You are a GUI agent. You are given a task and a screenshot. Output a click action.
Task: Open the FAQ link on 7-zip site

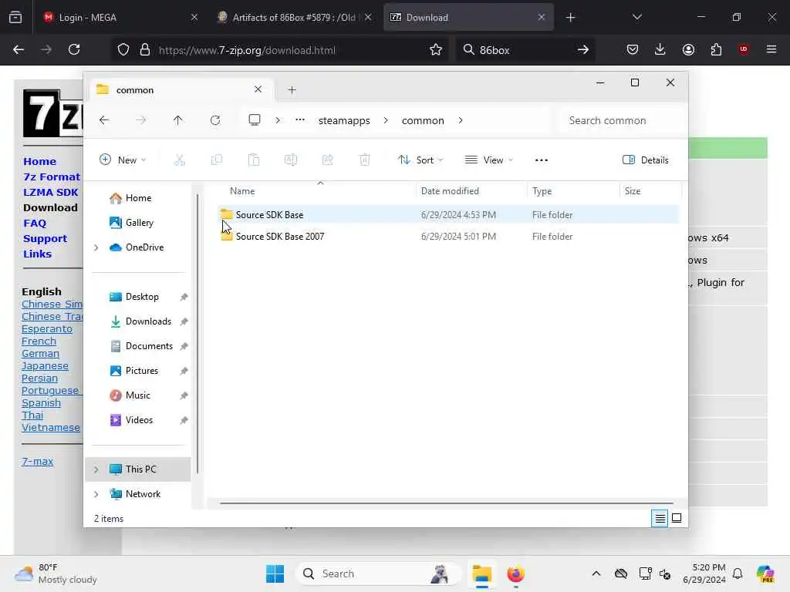pos(35,223)
